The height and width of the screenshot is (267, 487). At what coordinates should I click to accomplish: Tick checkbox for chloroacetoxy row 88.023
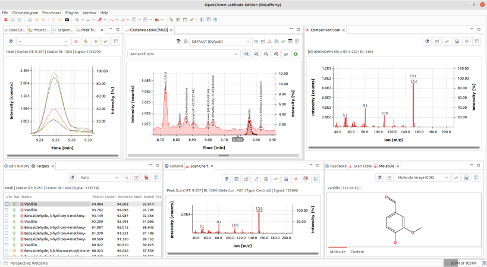pos(7,250)
